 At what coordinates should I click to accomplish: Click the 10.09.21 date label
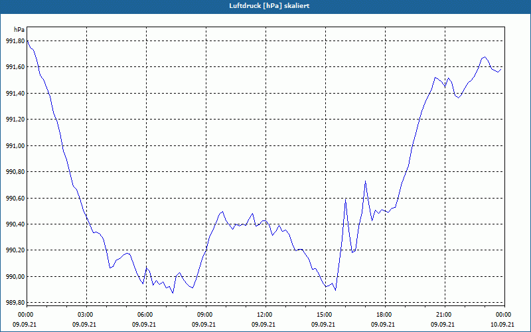(x=502, y=325)
